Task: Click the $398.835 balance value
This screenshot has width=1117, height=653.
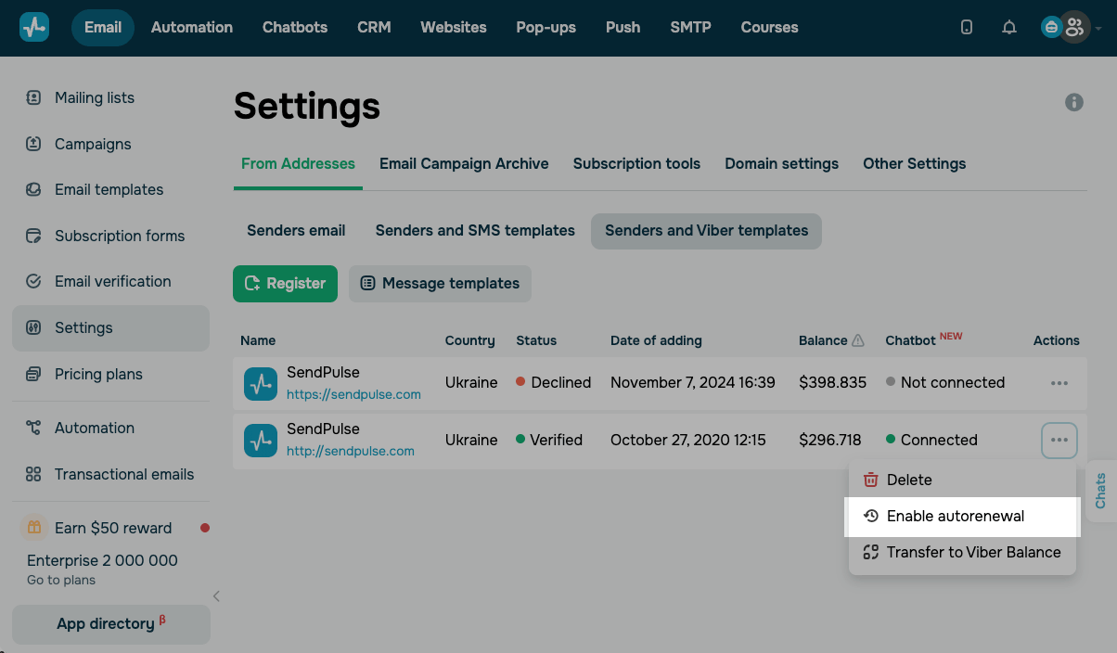Action: (833, 383)
